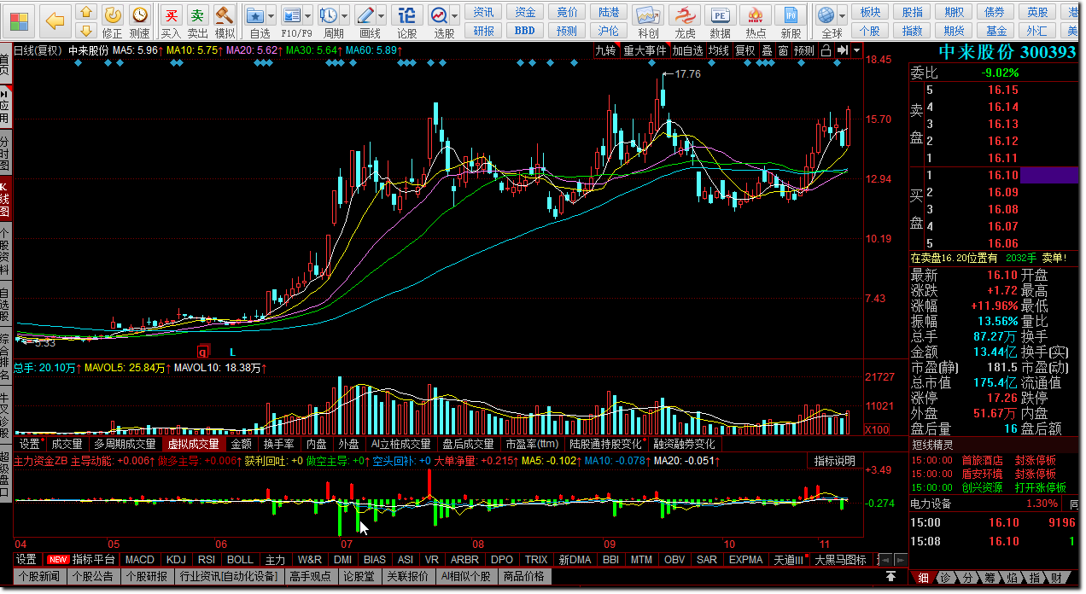This screenshot has height=594, width=1086.
Task: Click the 自选 star folder icon
Action: 255,15
